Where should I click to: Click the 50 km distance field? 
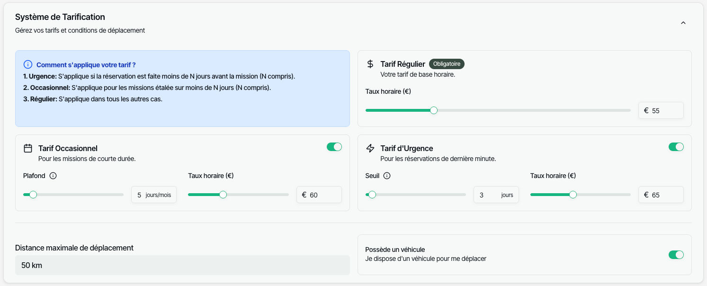tap(182, 265)
